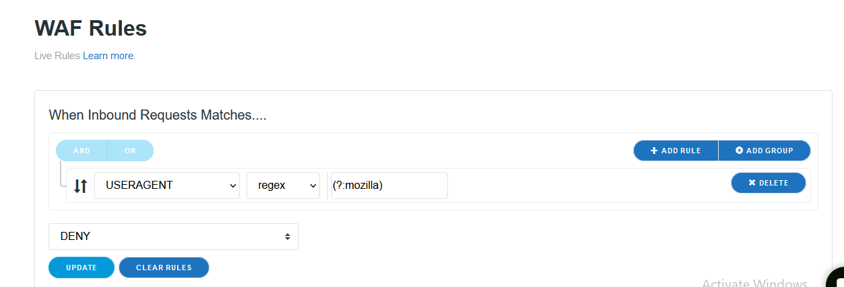The height and width of the screenshot is (287, 844).
Task: Create a rule group with ADD GROUP
Action: (x=765, y=151)
